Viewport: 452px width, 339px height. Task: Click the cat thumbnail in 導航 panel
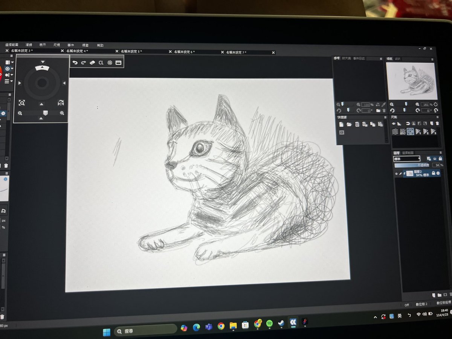pos(411,81)
